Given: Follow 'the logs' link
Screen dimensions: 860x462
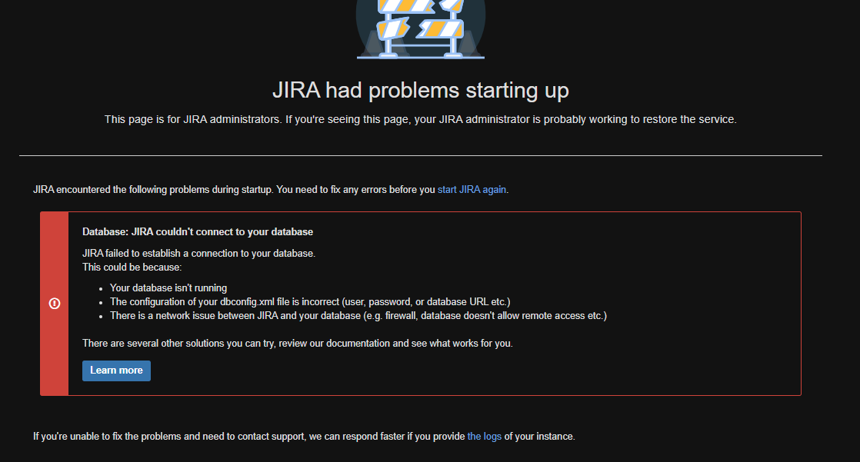Looking at the screenshot, I should pyautogui.click(x=485, y=436).
